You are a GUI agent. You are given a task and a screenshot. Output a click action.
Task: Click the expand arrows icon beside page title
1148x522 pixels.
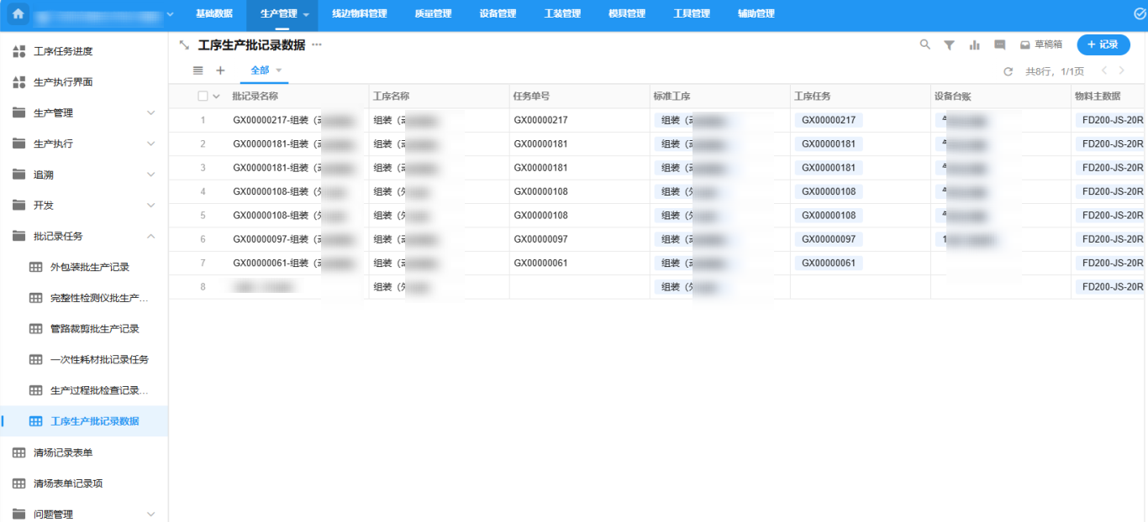[x=184, y=44]
